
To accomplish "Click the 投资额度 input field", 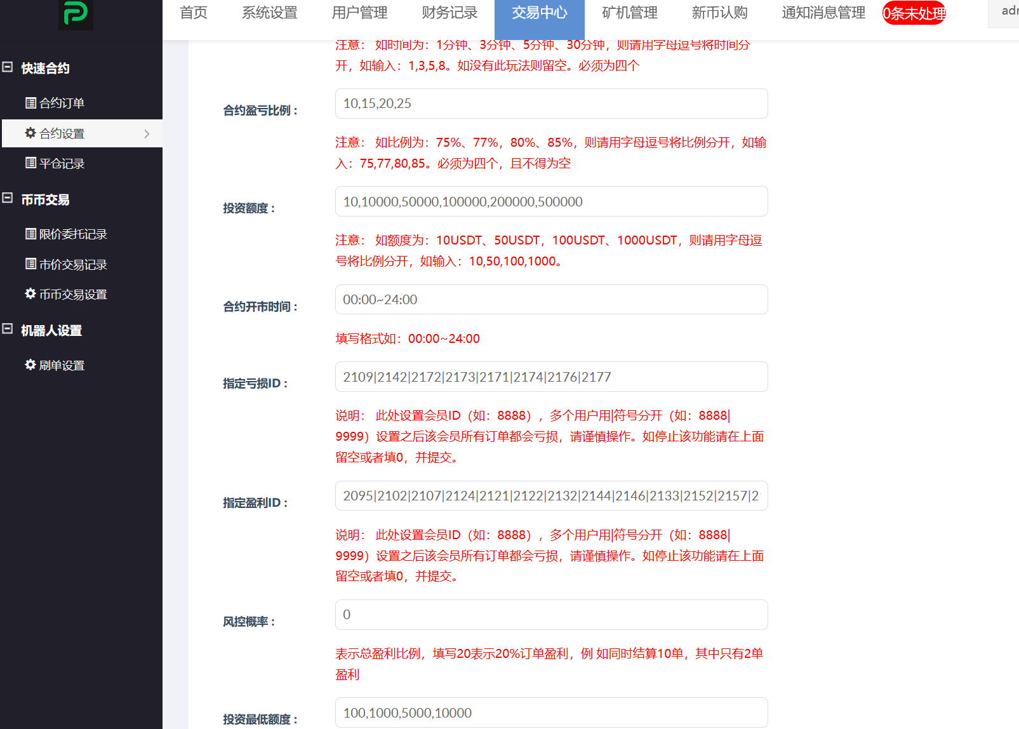I will click(551, 201).
